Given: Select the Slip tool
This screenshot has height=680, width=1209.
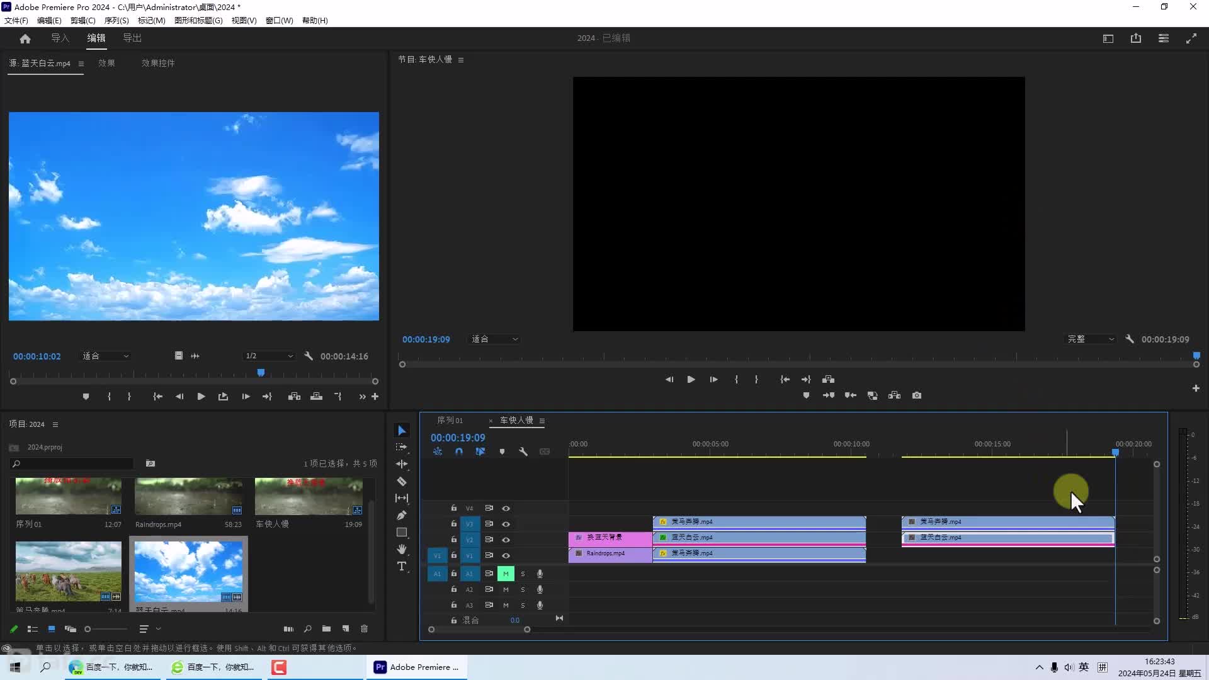Looking at the screenshot, I should click(402, 498).
